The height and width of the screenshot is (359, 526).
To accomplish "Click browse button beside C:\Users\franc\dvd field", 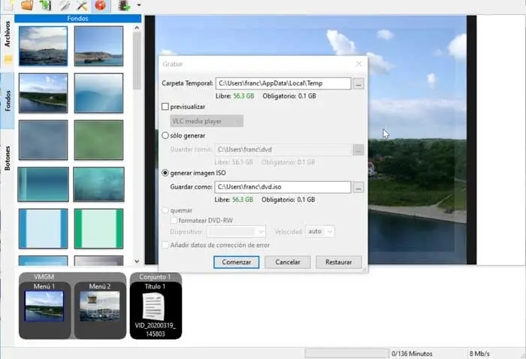I will pos(358,150).
